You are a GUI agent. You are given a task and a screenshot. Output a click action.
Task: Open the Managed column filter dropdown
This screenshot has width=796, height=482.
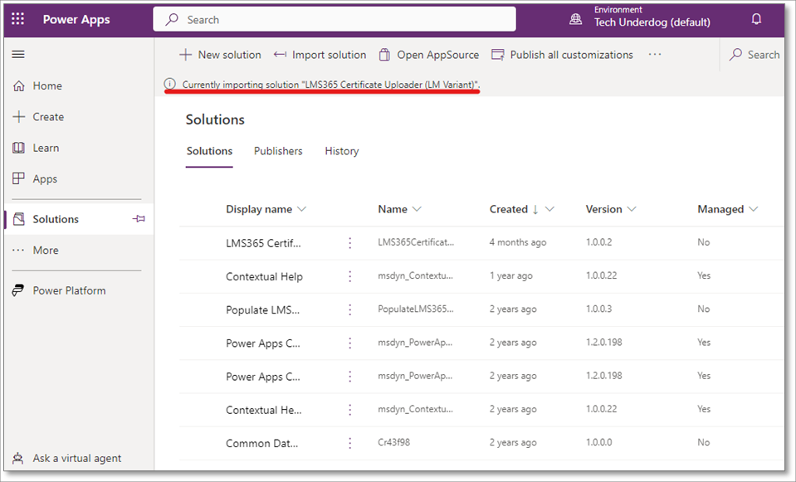754,209
